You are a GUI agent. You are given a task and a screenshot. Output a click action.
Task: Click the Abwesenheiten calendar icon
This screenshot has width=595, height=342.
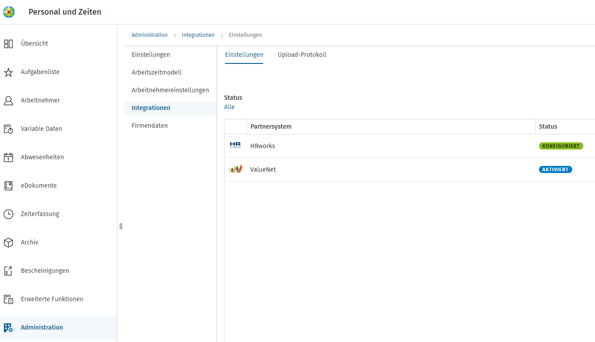8,157
